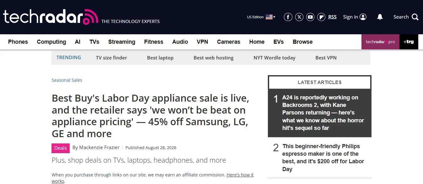Screen dimensions: 423x184
Task: Open the TVs menu
Action: click(94, 42)
